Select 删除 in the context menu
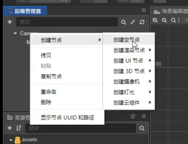This screenshot has height=144, width=188. click(x=66, y=102)
